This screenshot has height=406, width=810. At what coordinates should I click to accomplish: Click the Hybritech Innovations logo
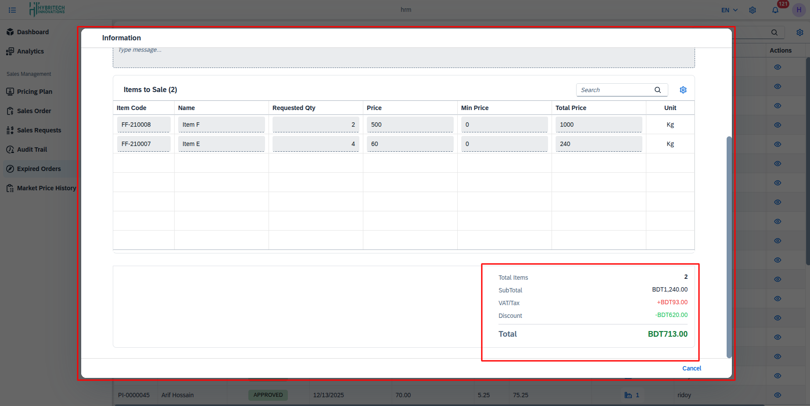click(x=47, y=9)
